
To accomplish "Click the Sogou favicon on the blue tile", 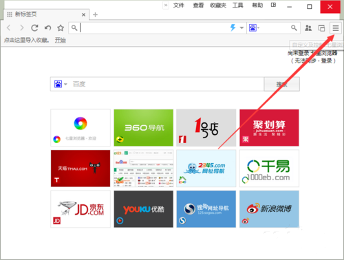I will [182, 221].
